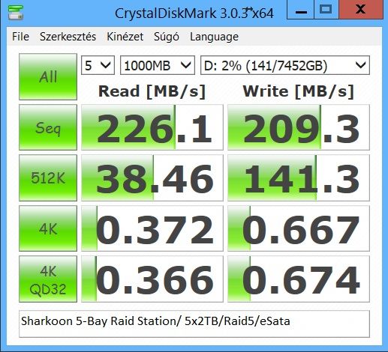Viewport: 388px width, 352px height.
Task: Open the Kinézet menu
Action: tap(125, 37)
